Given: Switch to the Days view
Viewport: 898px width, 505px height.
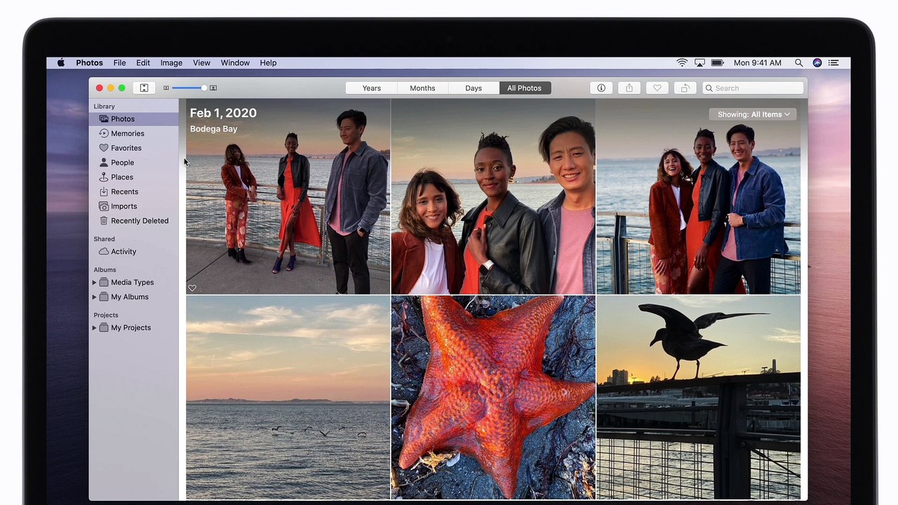Looking at the screenshot, I should pos(474,88).
